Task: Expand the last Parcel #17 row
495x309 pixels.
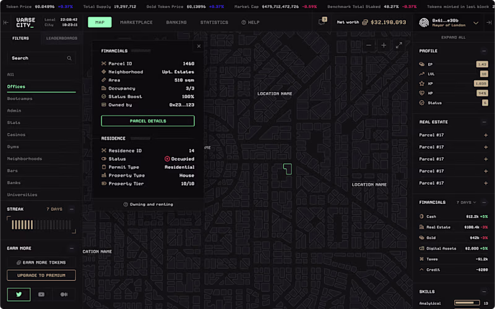Action: click(486, 183)
